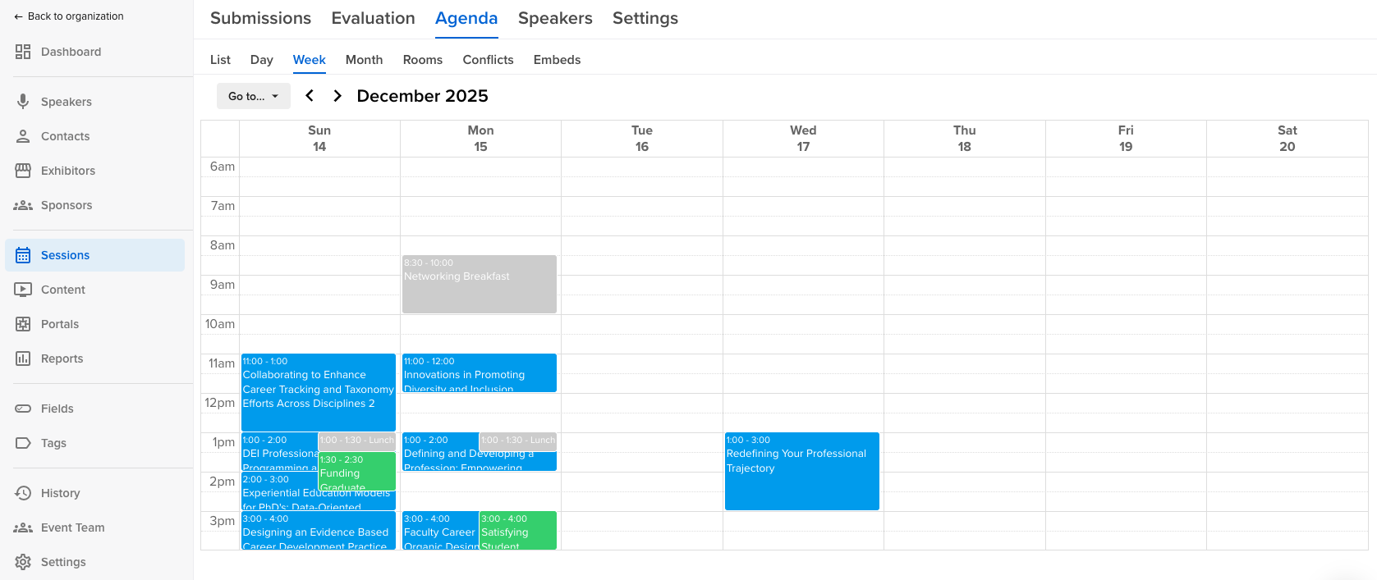Click the History clock icon
Image resolution: width=1377 pixels, height=580 pixels.
pyautogui.click(x=23, y=493)
